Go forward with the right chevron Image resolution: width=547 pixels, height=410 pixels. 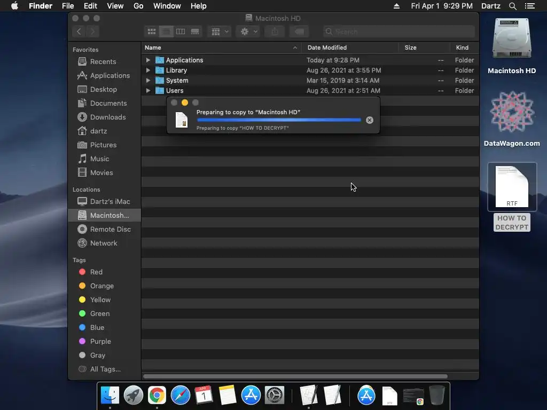92,31
